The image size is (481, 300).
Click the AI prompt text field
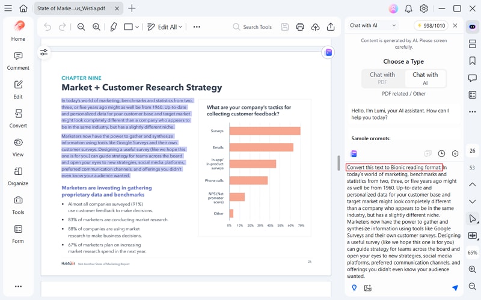[403, 221]
